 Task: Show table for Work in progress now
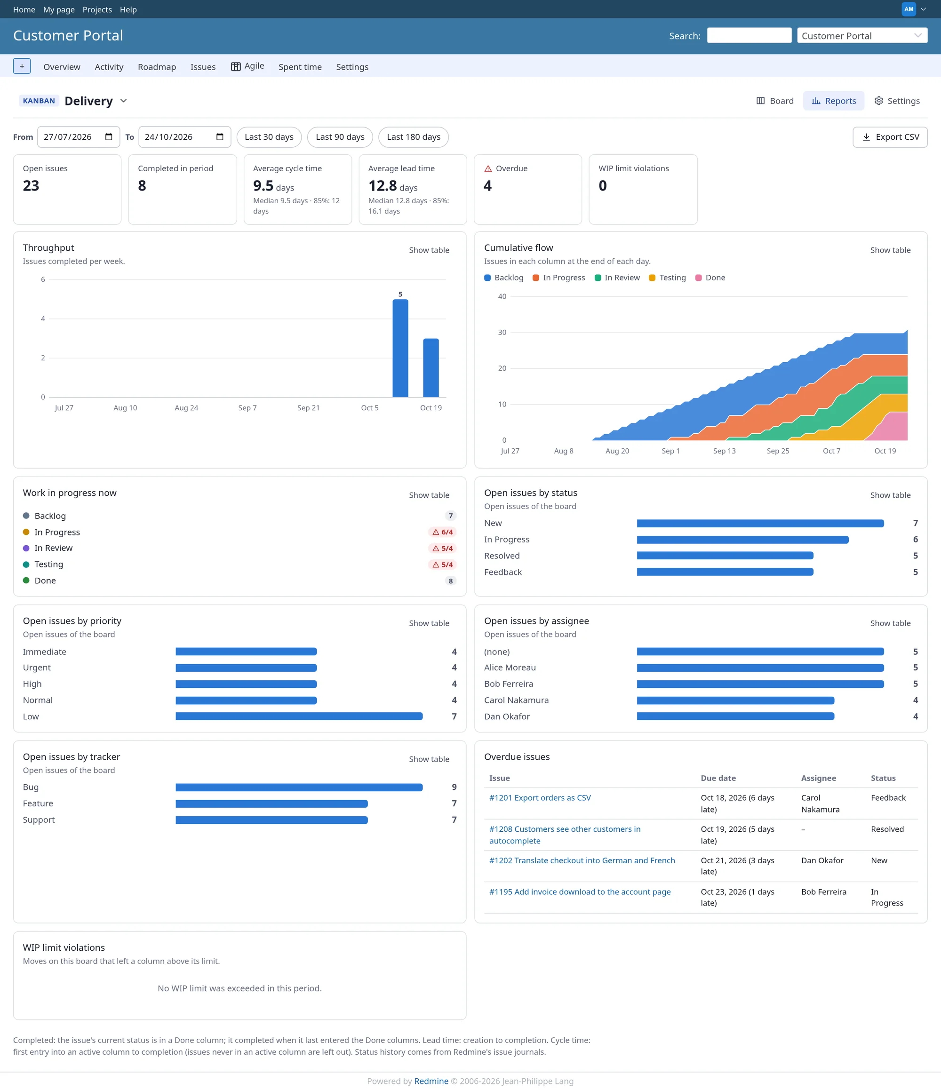(x=429, y=495)
